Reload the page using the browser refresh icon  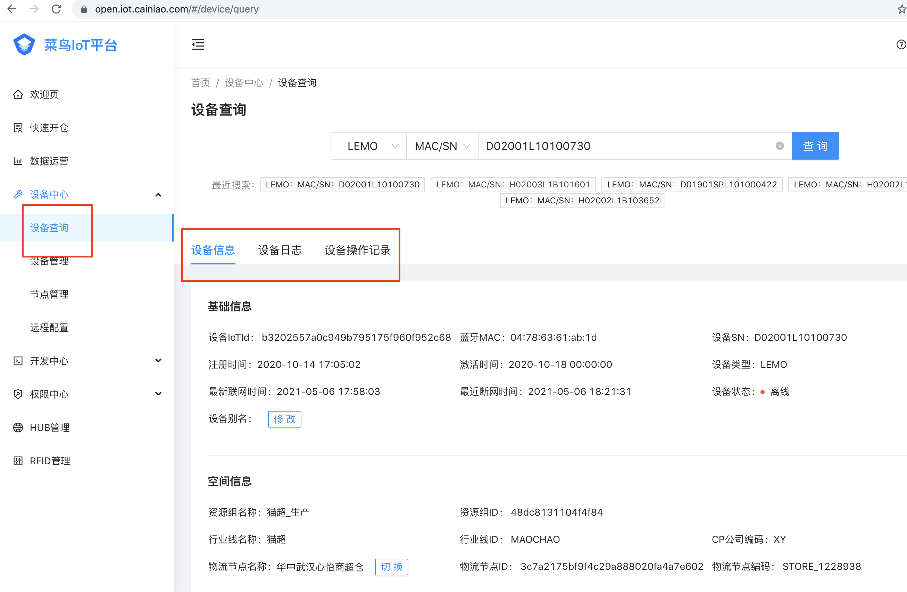tap(56, 9)
